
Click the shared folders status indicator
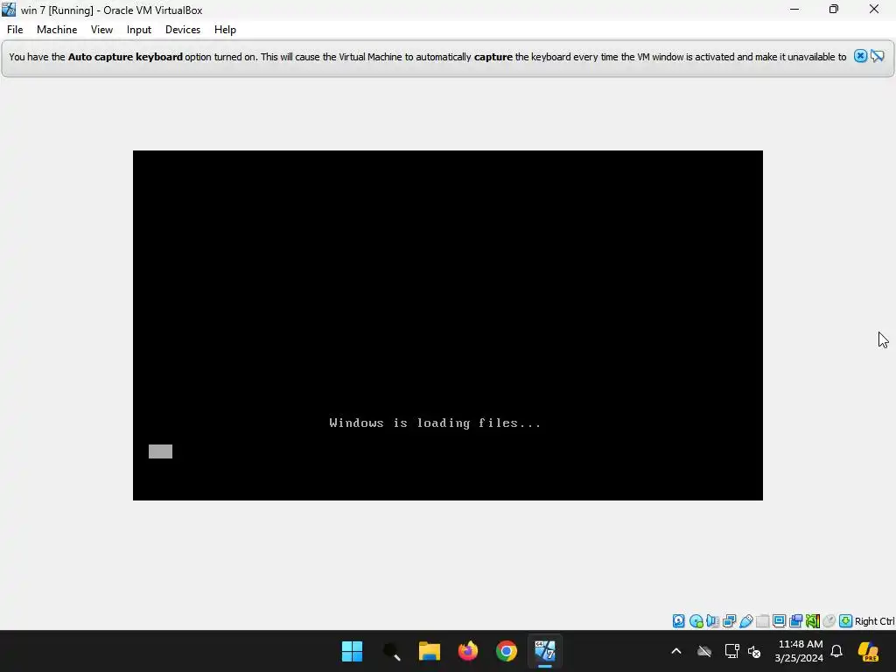click(x=762, y=621)
